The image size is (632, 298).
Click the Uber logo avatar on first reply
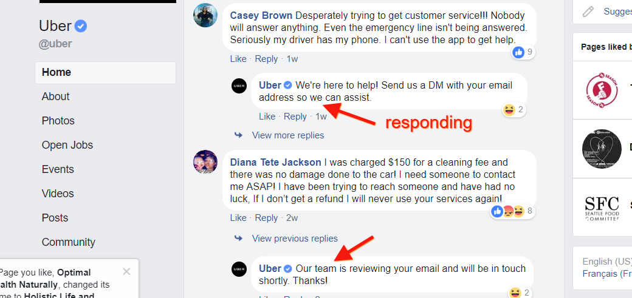[239, 86]
